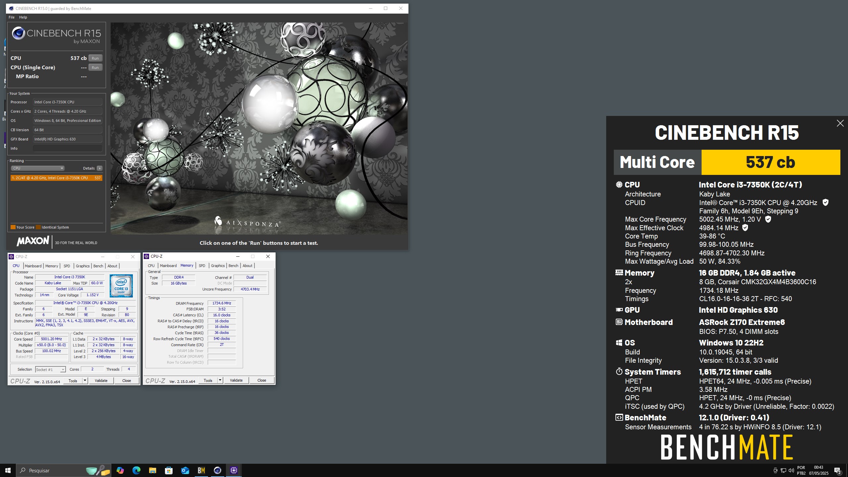Switch to CPU-Z via purple chip taskbar icon

[x=234, y=470]
